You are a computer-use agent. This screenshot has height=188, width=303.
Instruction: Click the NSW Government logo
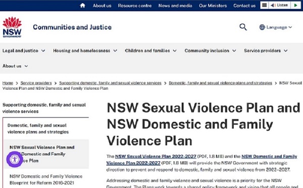[12, 27]
